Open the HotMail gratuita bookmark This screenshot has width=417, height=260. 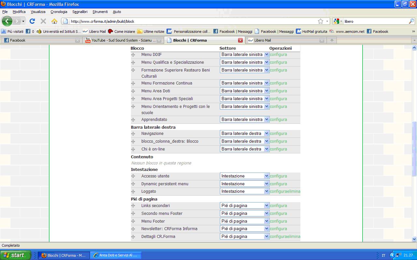(x=311, y=32)
